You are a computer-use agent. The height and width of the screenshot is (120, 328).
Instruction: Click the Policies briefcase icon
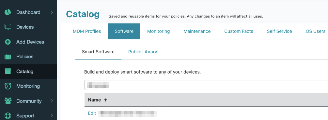pos(8,57)
